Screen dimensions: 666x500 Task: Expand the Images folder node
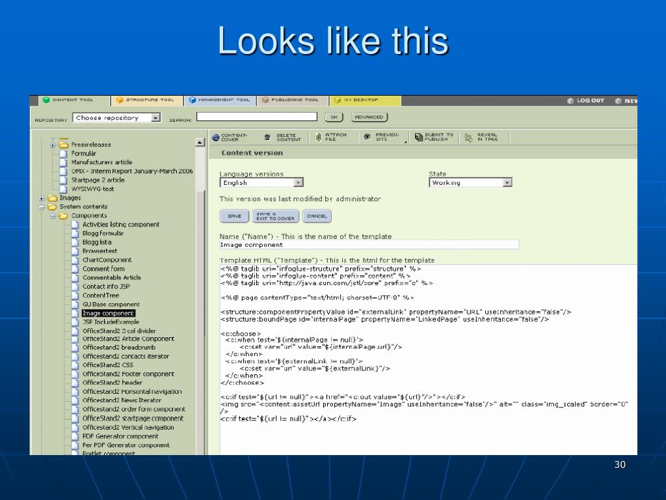pos(41,198)
